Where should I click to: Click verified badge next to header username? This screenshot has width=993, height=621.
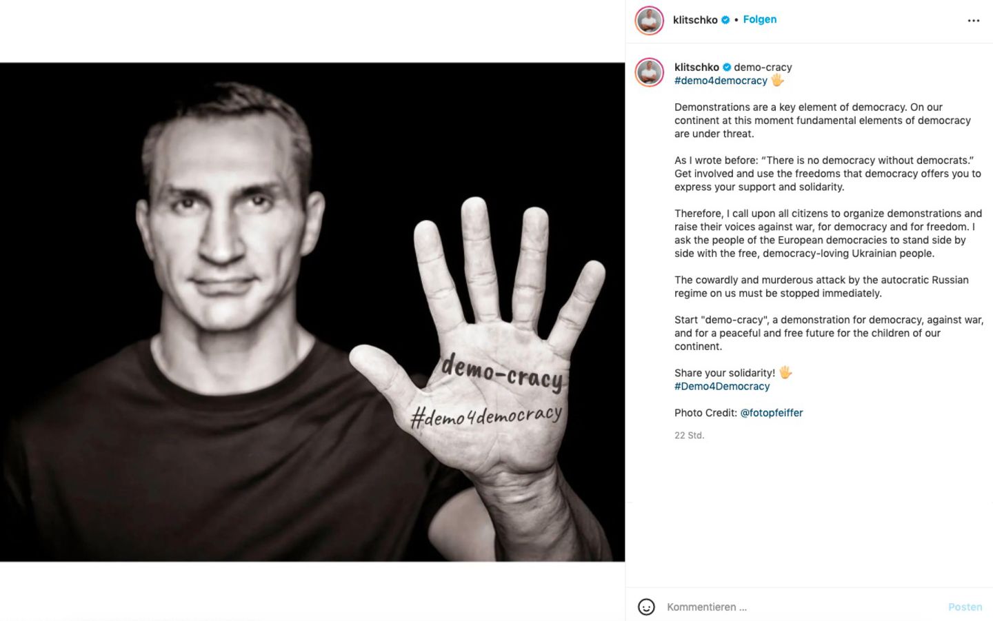click(725, 20)
